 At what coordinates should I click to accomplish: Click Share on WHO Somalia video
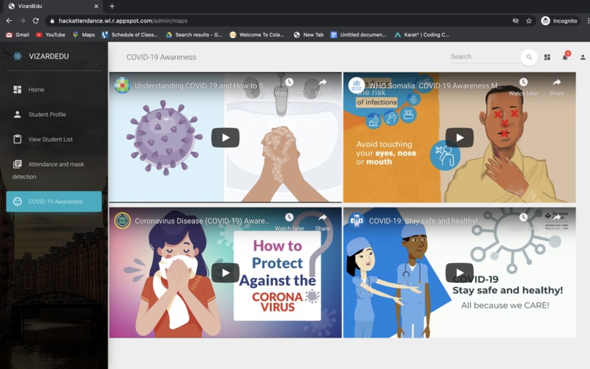[556, 87]
